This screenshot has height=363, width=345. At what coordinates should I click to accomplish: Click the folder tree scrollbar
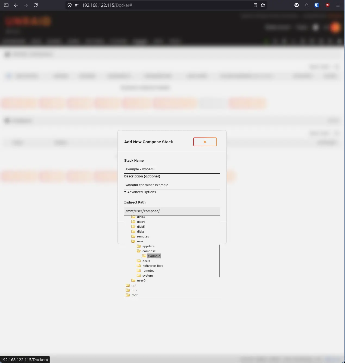(x=219, y=261)
